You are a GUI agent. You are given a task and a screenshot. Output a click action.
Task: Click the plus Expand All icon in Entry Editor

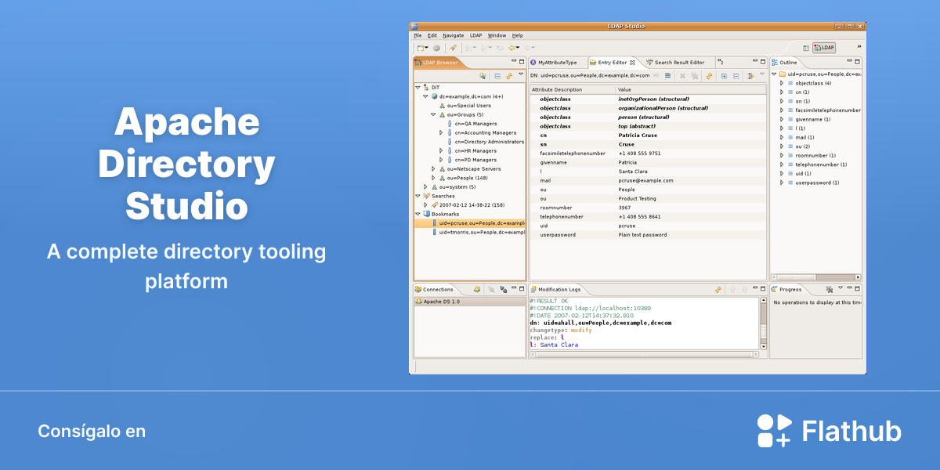click(x=724, y=76)
